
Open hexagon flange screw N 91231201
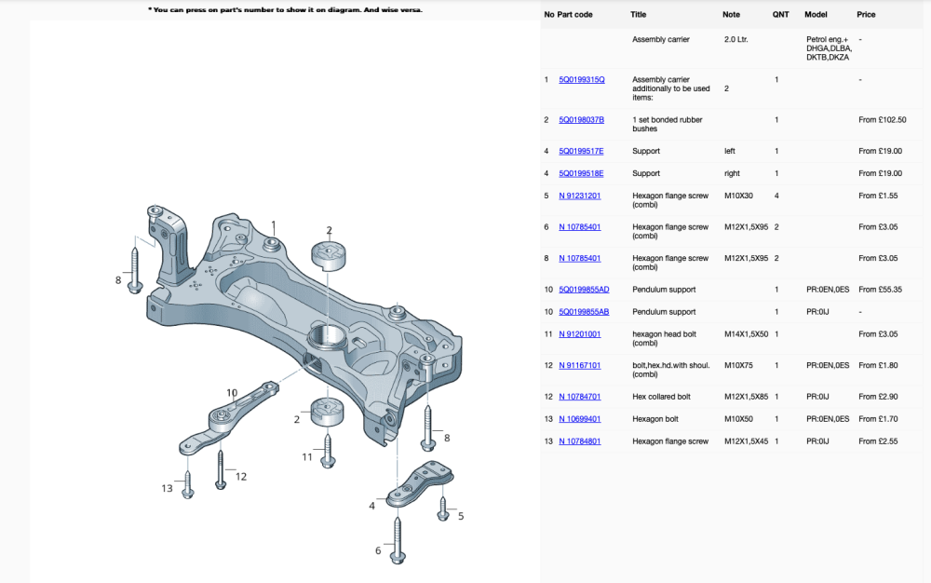579,196
